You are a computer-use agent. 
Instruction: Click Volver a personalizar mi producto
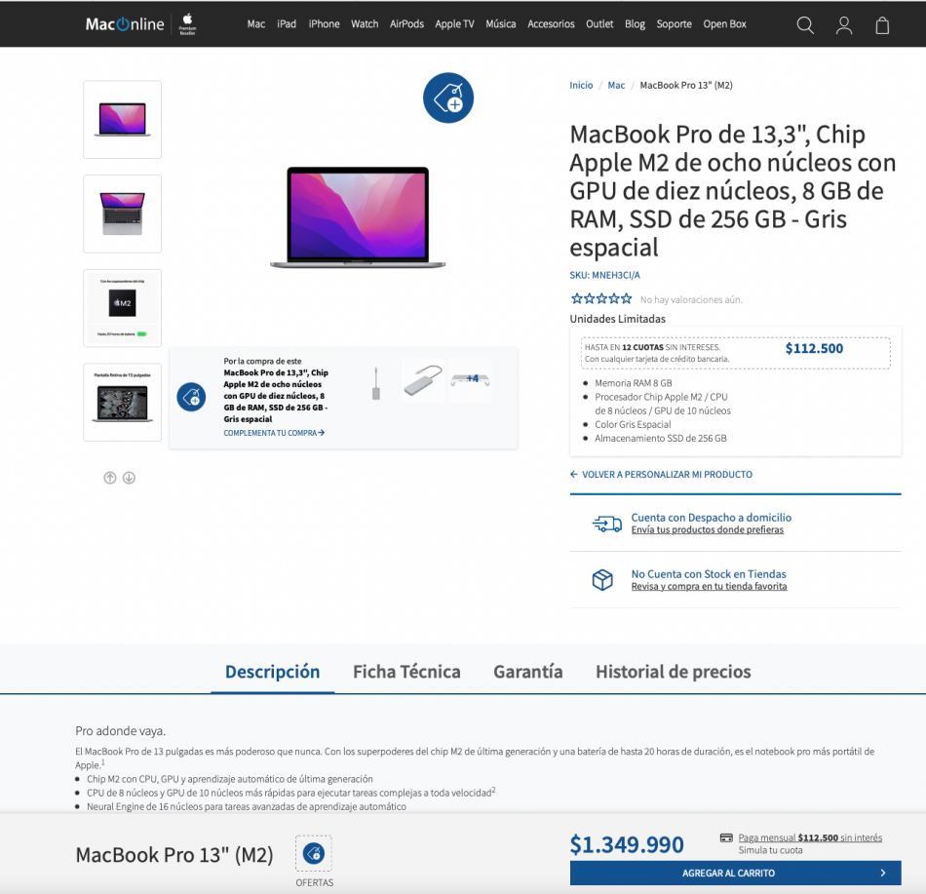pyautogui.click(x=667, y=474)
